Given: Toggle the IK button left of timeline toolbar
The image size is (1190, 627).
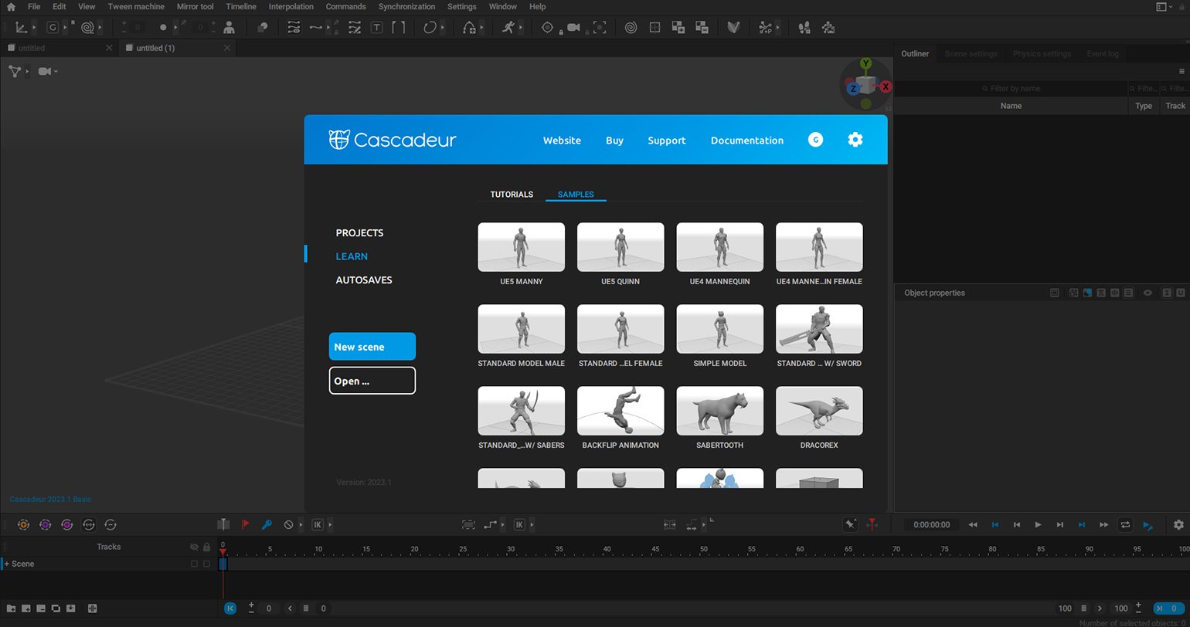Looking at the screenshot, I should coord(318,524).
